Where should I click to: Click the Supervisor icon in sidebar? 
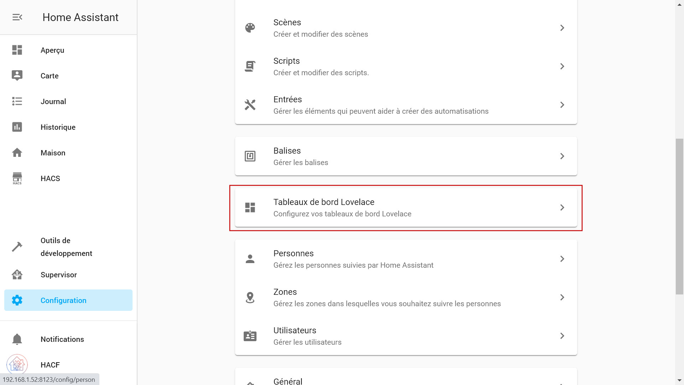coord(17,274)
